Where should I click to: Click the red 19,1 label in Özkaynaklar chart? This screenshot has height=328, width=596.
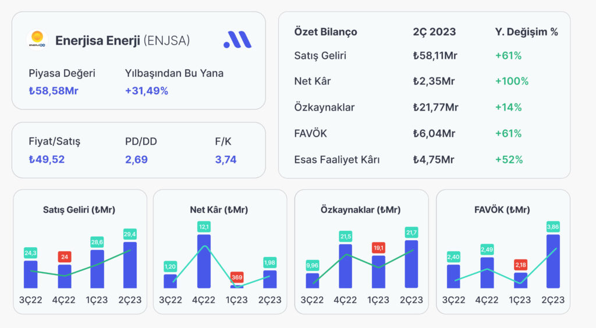(x=378, y=248)
